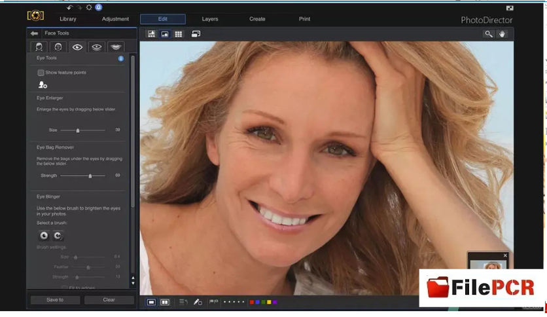547x317 pixels.
Task: Click the Undo arrow icon
Action: tap(70, 7)
